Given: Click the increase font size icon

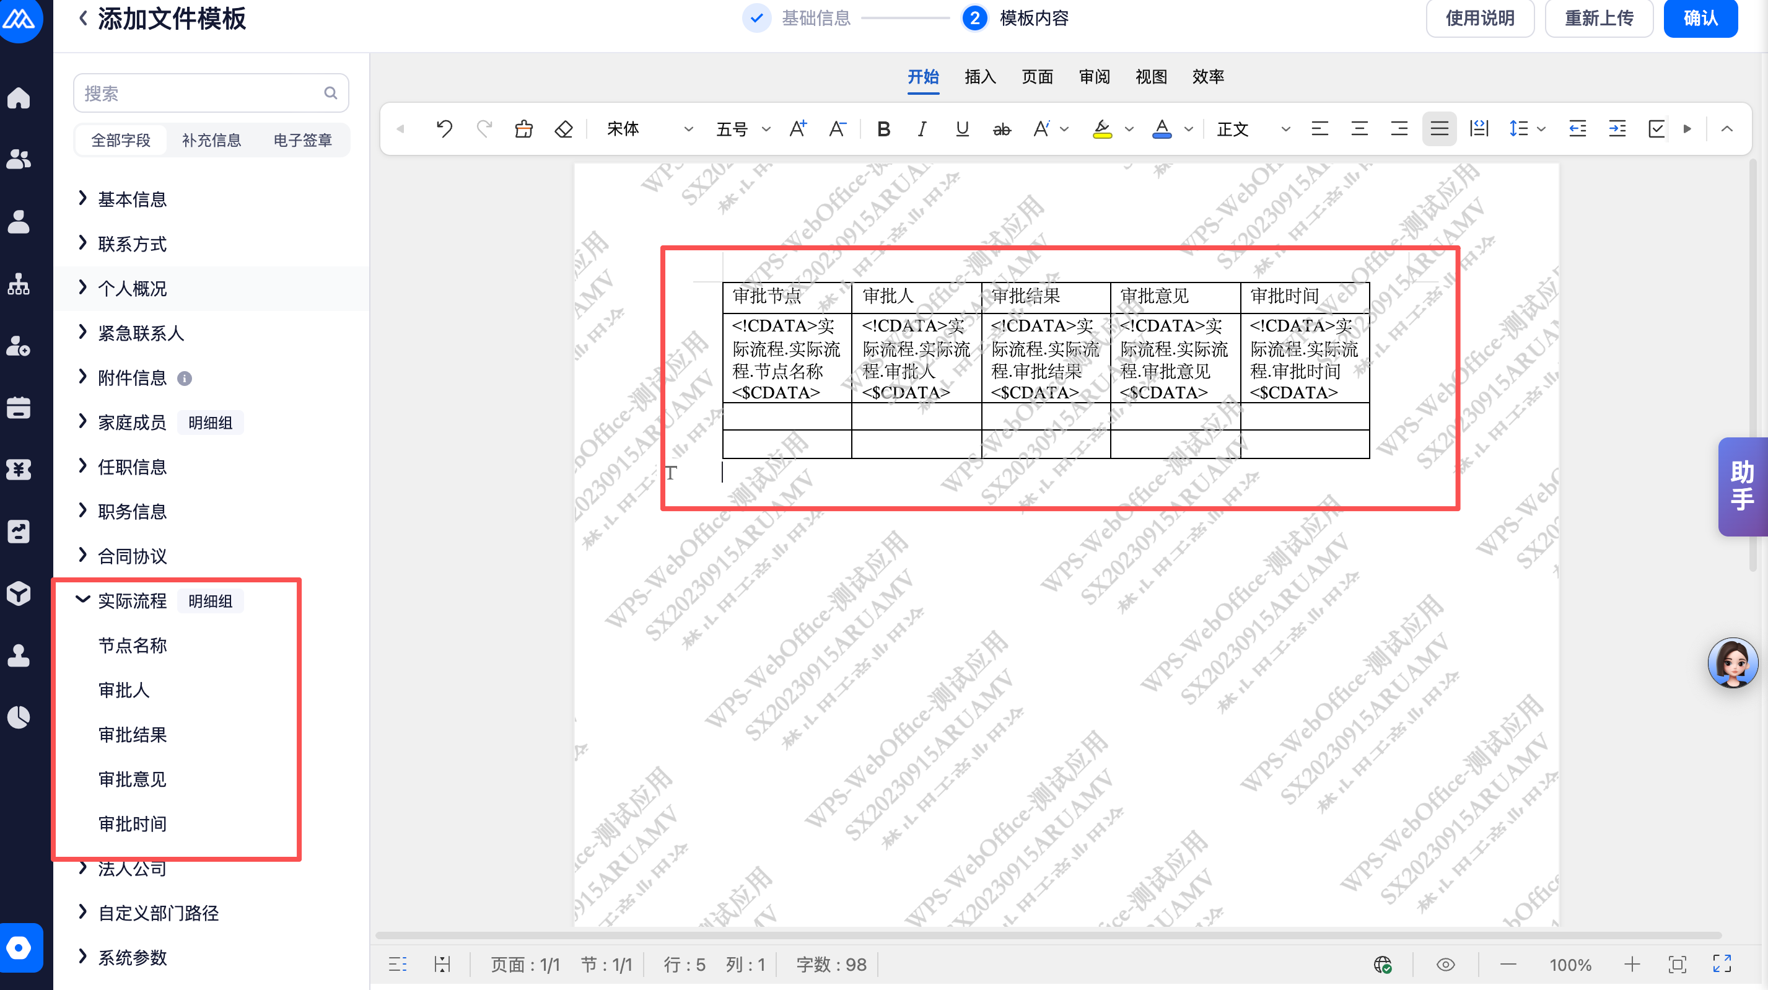Looking at the screenshot, I should 797,128.
